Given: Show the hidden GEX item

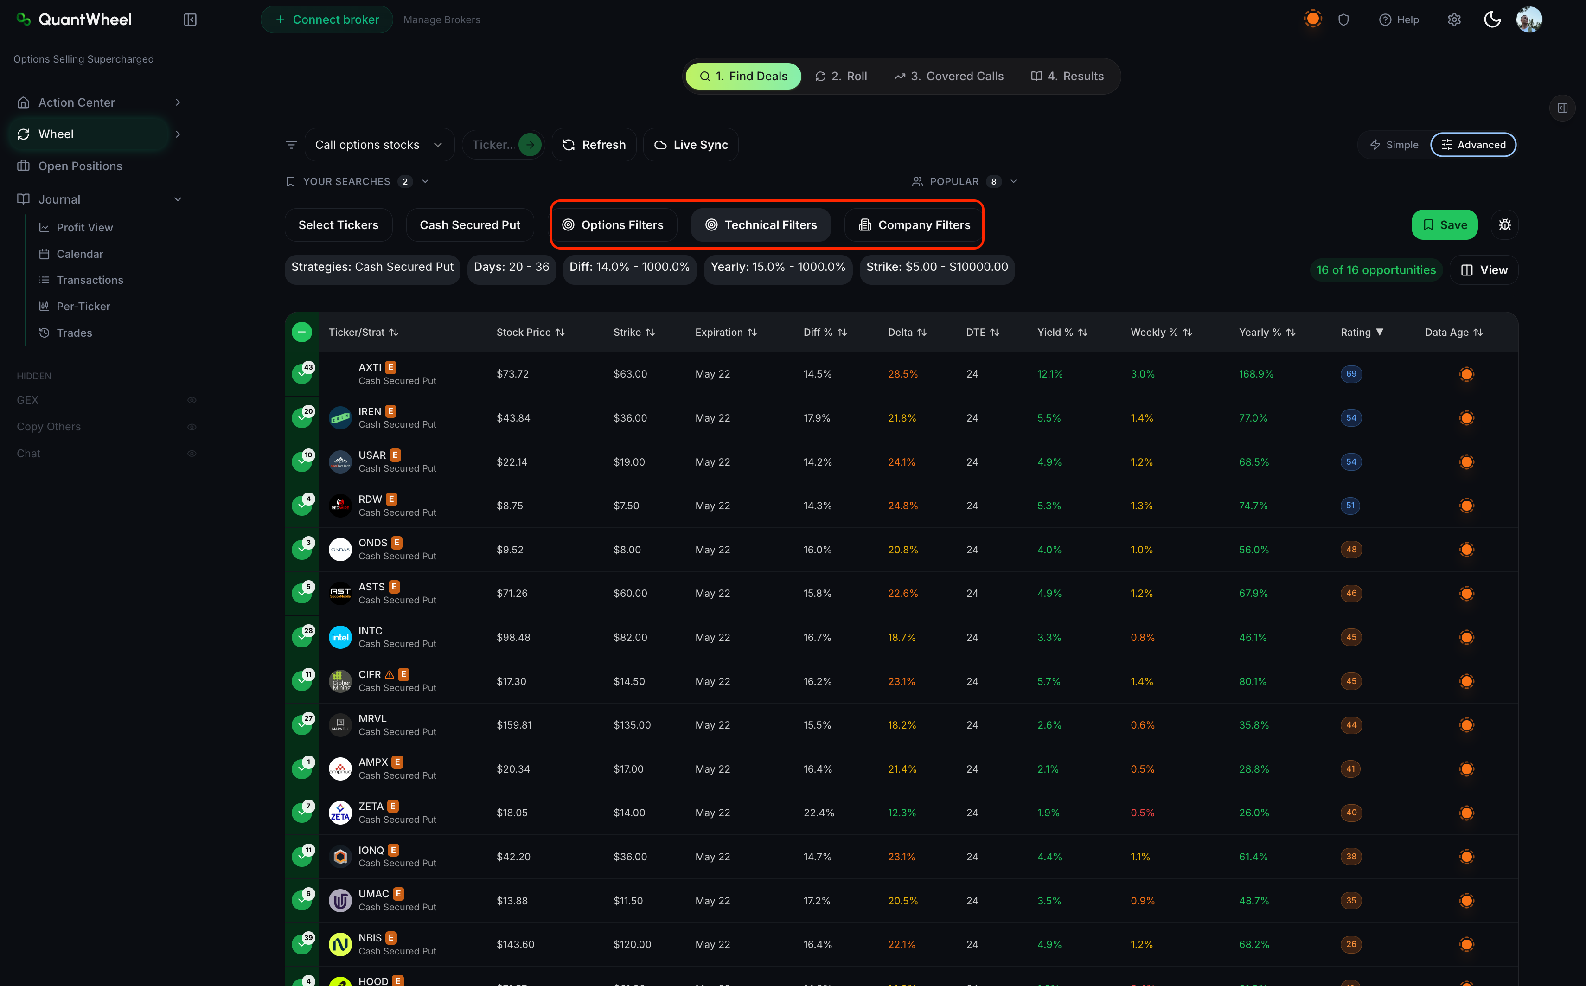Looking at the screenshot, I should click(192, 400).
